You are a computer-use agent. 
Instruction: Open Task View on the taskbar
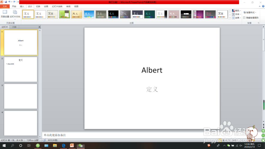click(x=29, y=146)
